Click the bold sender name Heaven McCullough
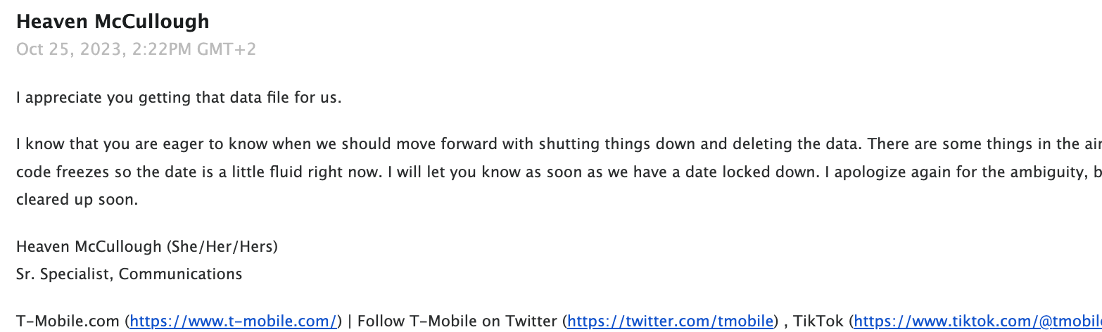This screenshot has width=1102, height=332. (113, 22)
